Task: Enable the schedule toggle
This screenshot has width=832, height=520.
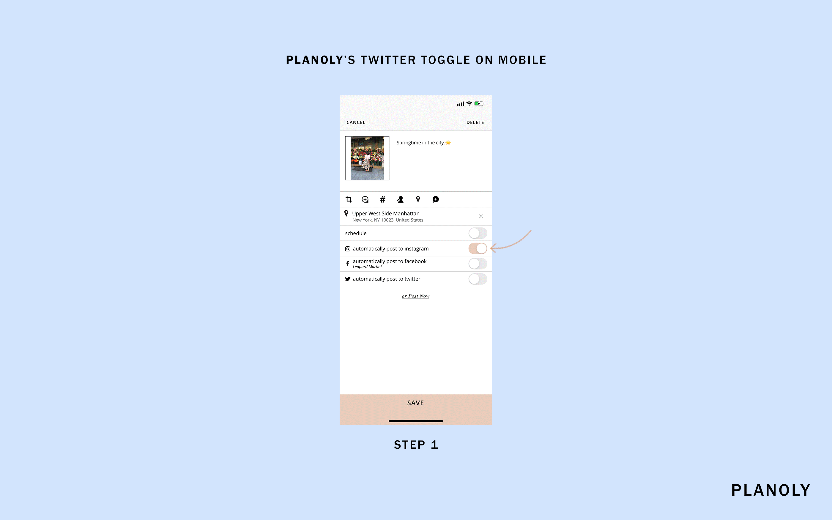Action: point(477,233)
